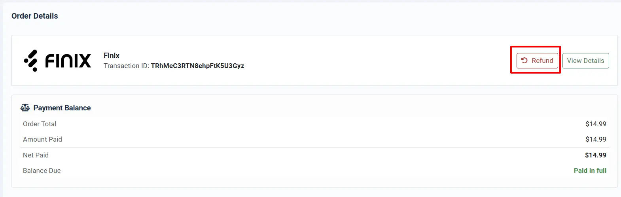This screenshot has width=621, height=197.
Task: Click the FINIX wordmark letters in the logo
Action: [x=68, y=61]
